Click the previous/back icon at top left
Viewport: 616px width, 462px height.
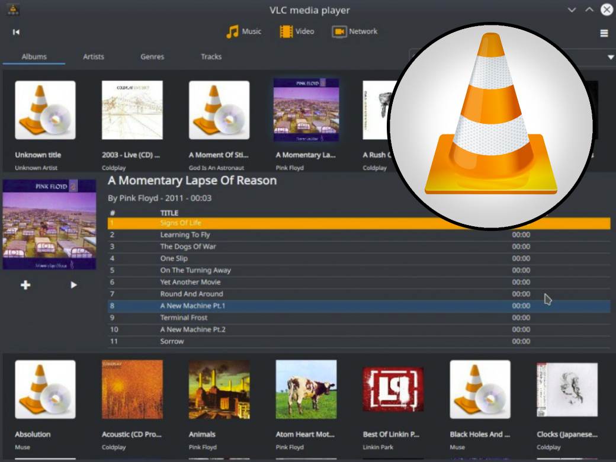17,32
